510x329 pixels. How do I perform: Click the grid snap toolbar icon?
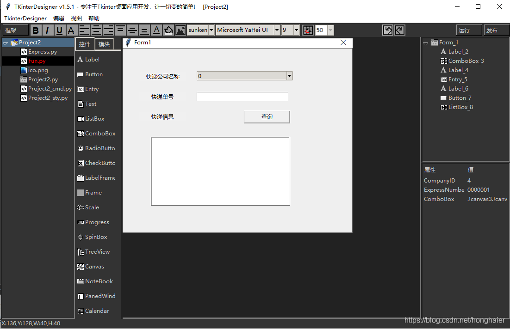[x=308, y=30]
